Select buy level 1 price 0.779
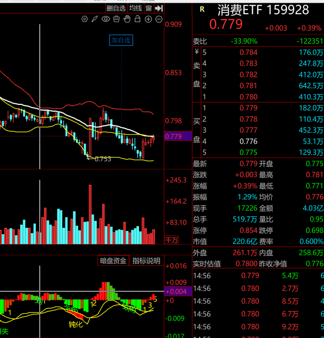Viewport: 324px width, 338px height. (248, 108)
